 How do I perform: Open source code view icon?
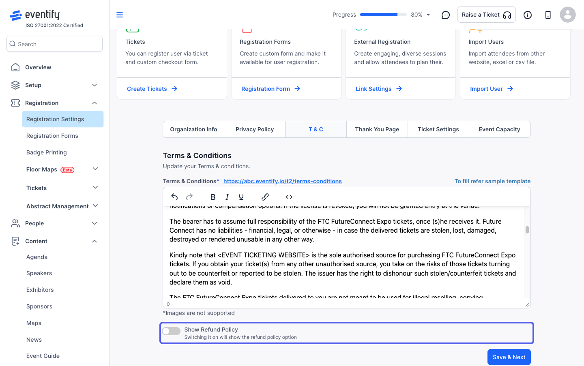coord(289,197)
